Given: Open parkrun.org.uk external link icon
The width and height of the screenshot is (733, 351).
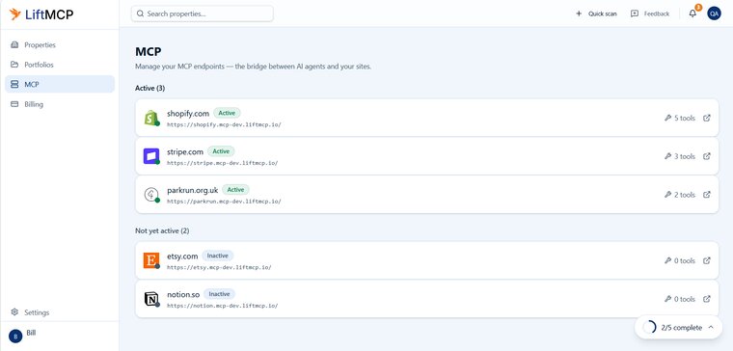Looking at the screenshot, I should (707, 195).
